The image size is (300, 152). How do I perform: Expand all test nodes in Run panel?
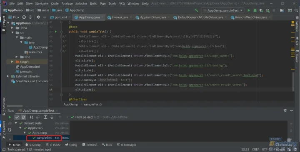coord(45,117)
